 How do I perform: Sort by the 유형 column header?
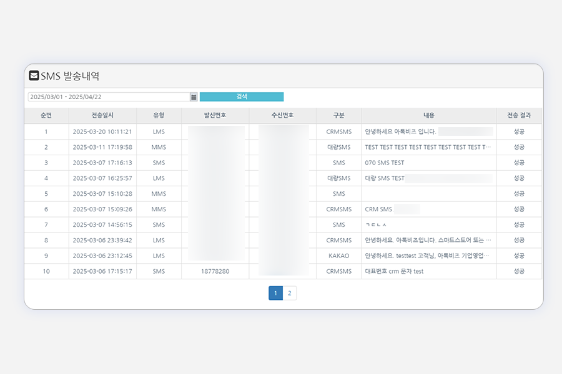tap(159, 115)
